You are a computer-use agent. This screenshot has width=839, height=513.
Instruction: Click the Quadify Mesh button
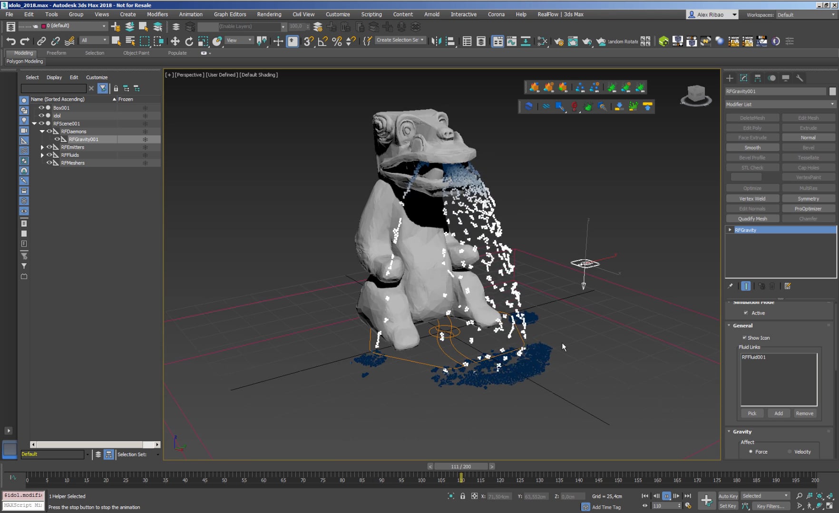(752, 218)
